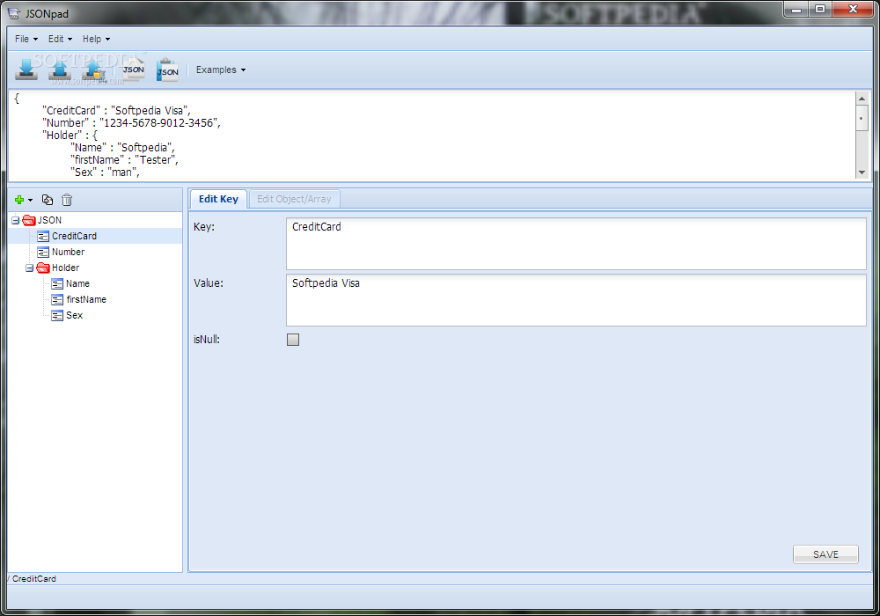Viewport: 880px width, 616px height.
Task: Toggle the isNull checkbox
Action: tap(293, 340)
